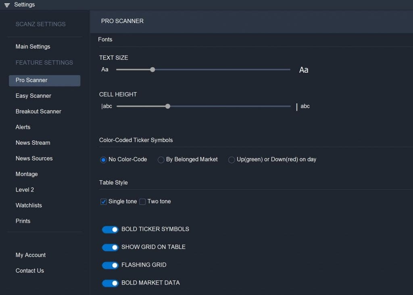Image resolution: width=413 pixels, height=295 pixels.
Task: Disable the Flashing Grid setting
Action: 110,265
